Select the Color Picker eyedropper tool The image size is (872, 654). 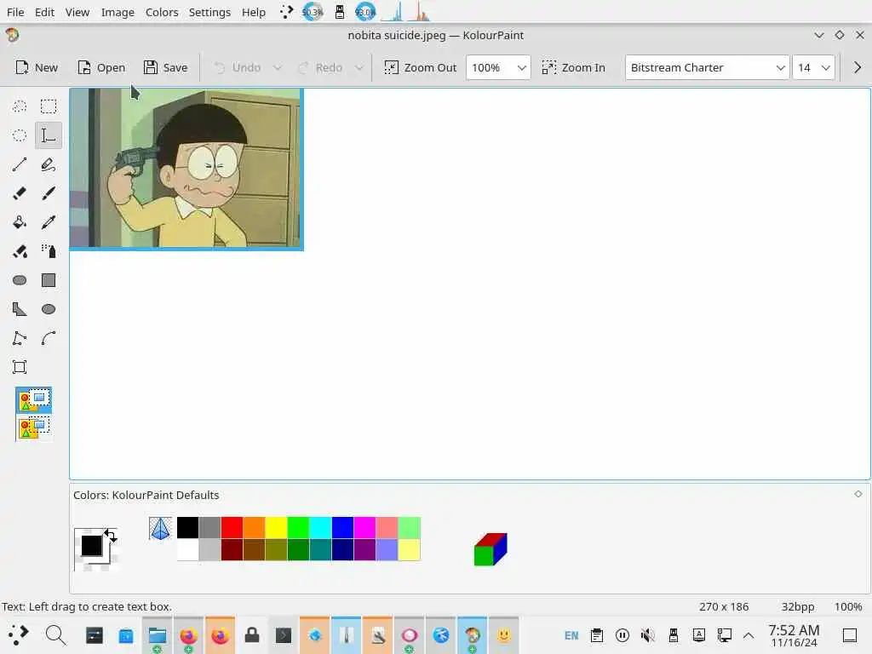[49, 222]
